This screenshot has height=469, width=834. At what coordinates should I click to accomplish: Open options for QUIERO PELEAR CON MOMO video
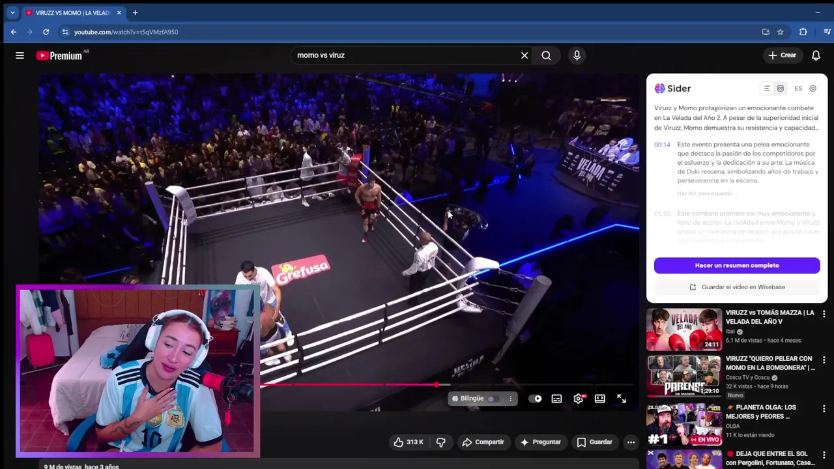point(824,360)
